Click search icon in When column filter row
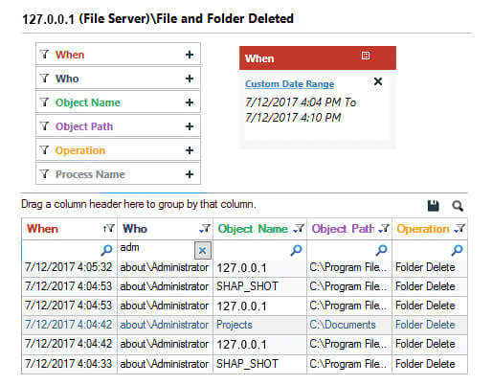493x385 pixels. [x=106, y=250]
